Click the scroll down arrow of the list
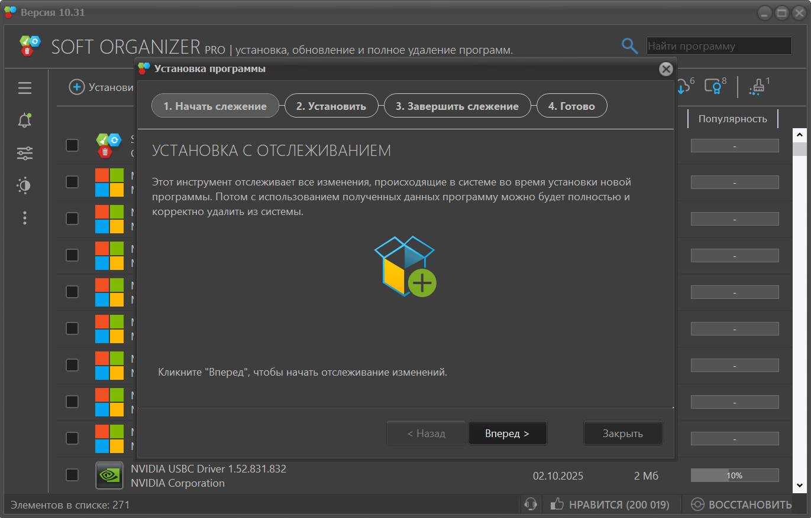This screenshot has width=811, height=518. coord(800,486)
